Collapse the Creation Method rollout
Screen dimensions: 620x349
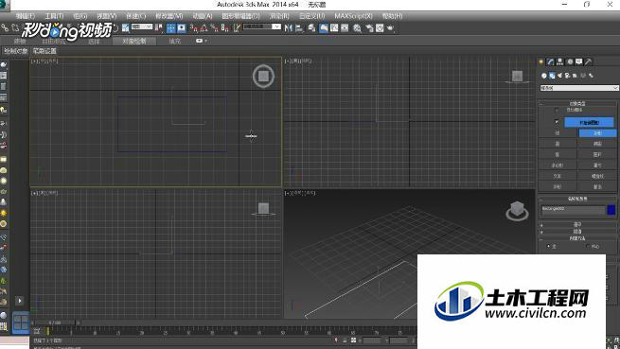577,238
